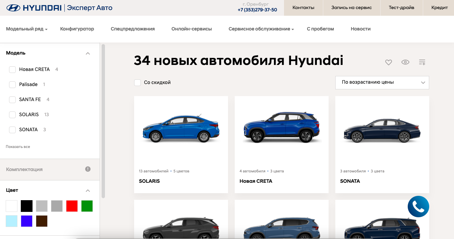Open viewed cars eye icon

pyautogui.click(x=405, y=62)
